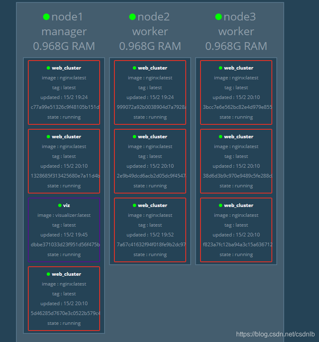Click status dot of container 3bcc7e6e562b card
This screenshot has width=319, height=342.
pos(221,68)
